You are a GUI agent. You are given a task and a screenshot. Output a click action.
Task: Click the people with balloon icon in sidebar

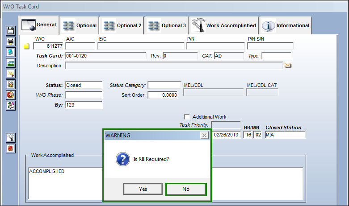pyautogui.click(x=11, y=105)
